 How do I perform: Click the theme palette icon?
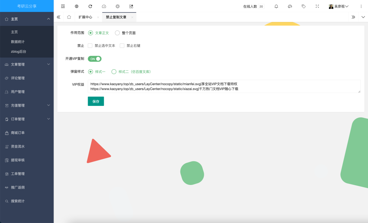[290, 6]
